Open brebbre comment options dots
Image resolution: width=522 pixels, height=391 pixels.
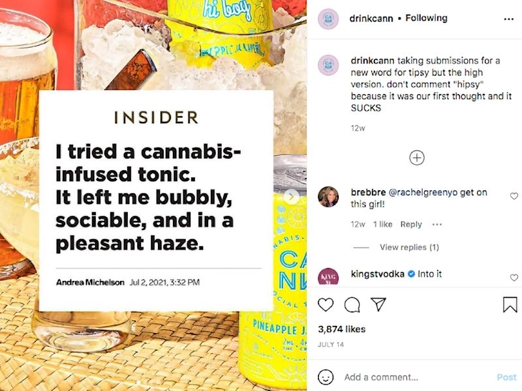click(437, 224)
